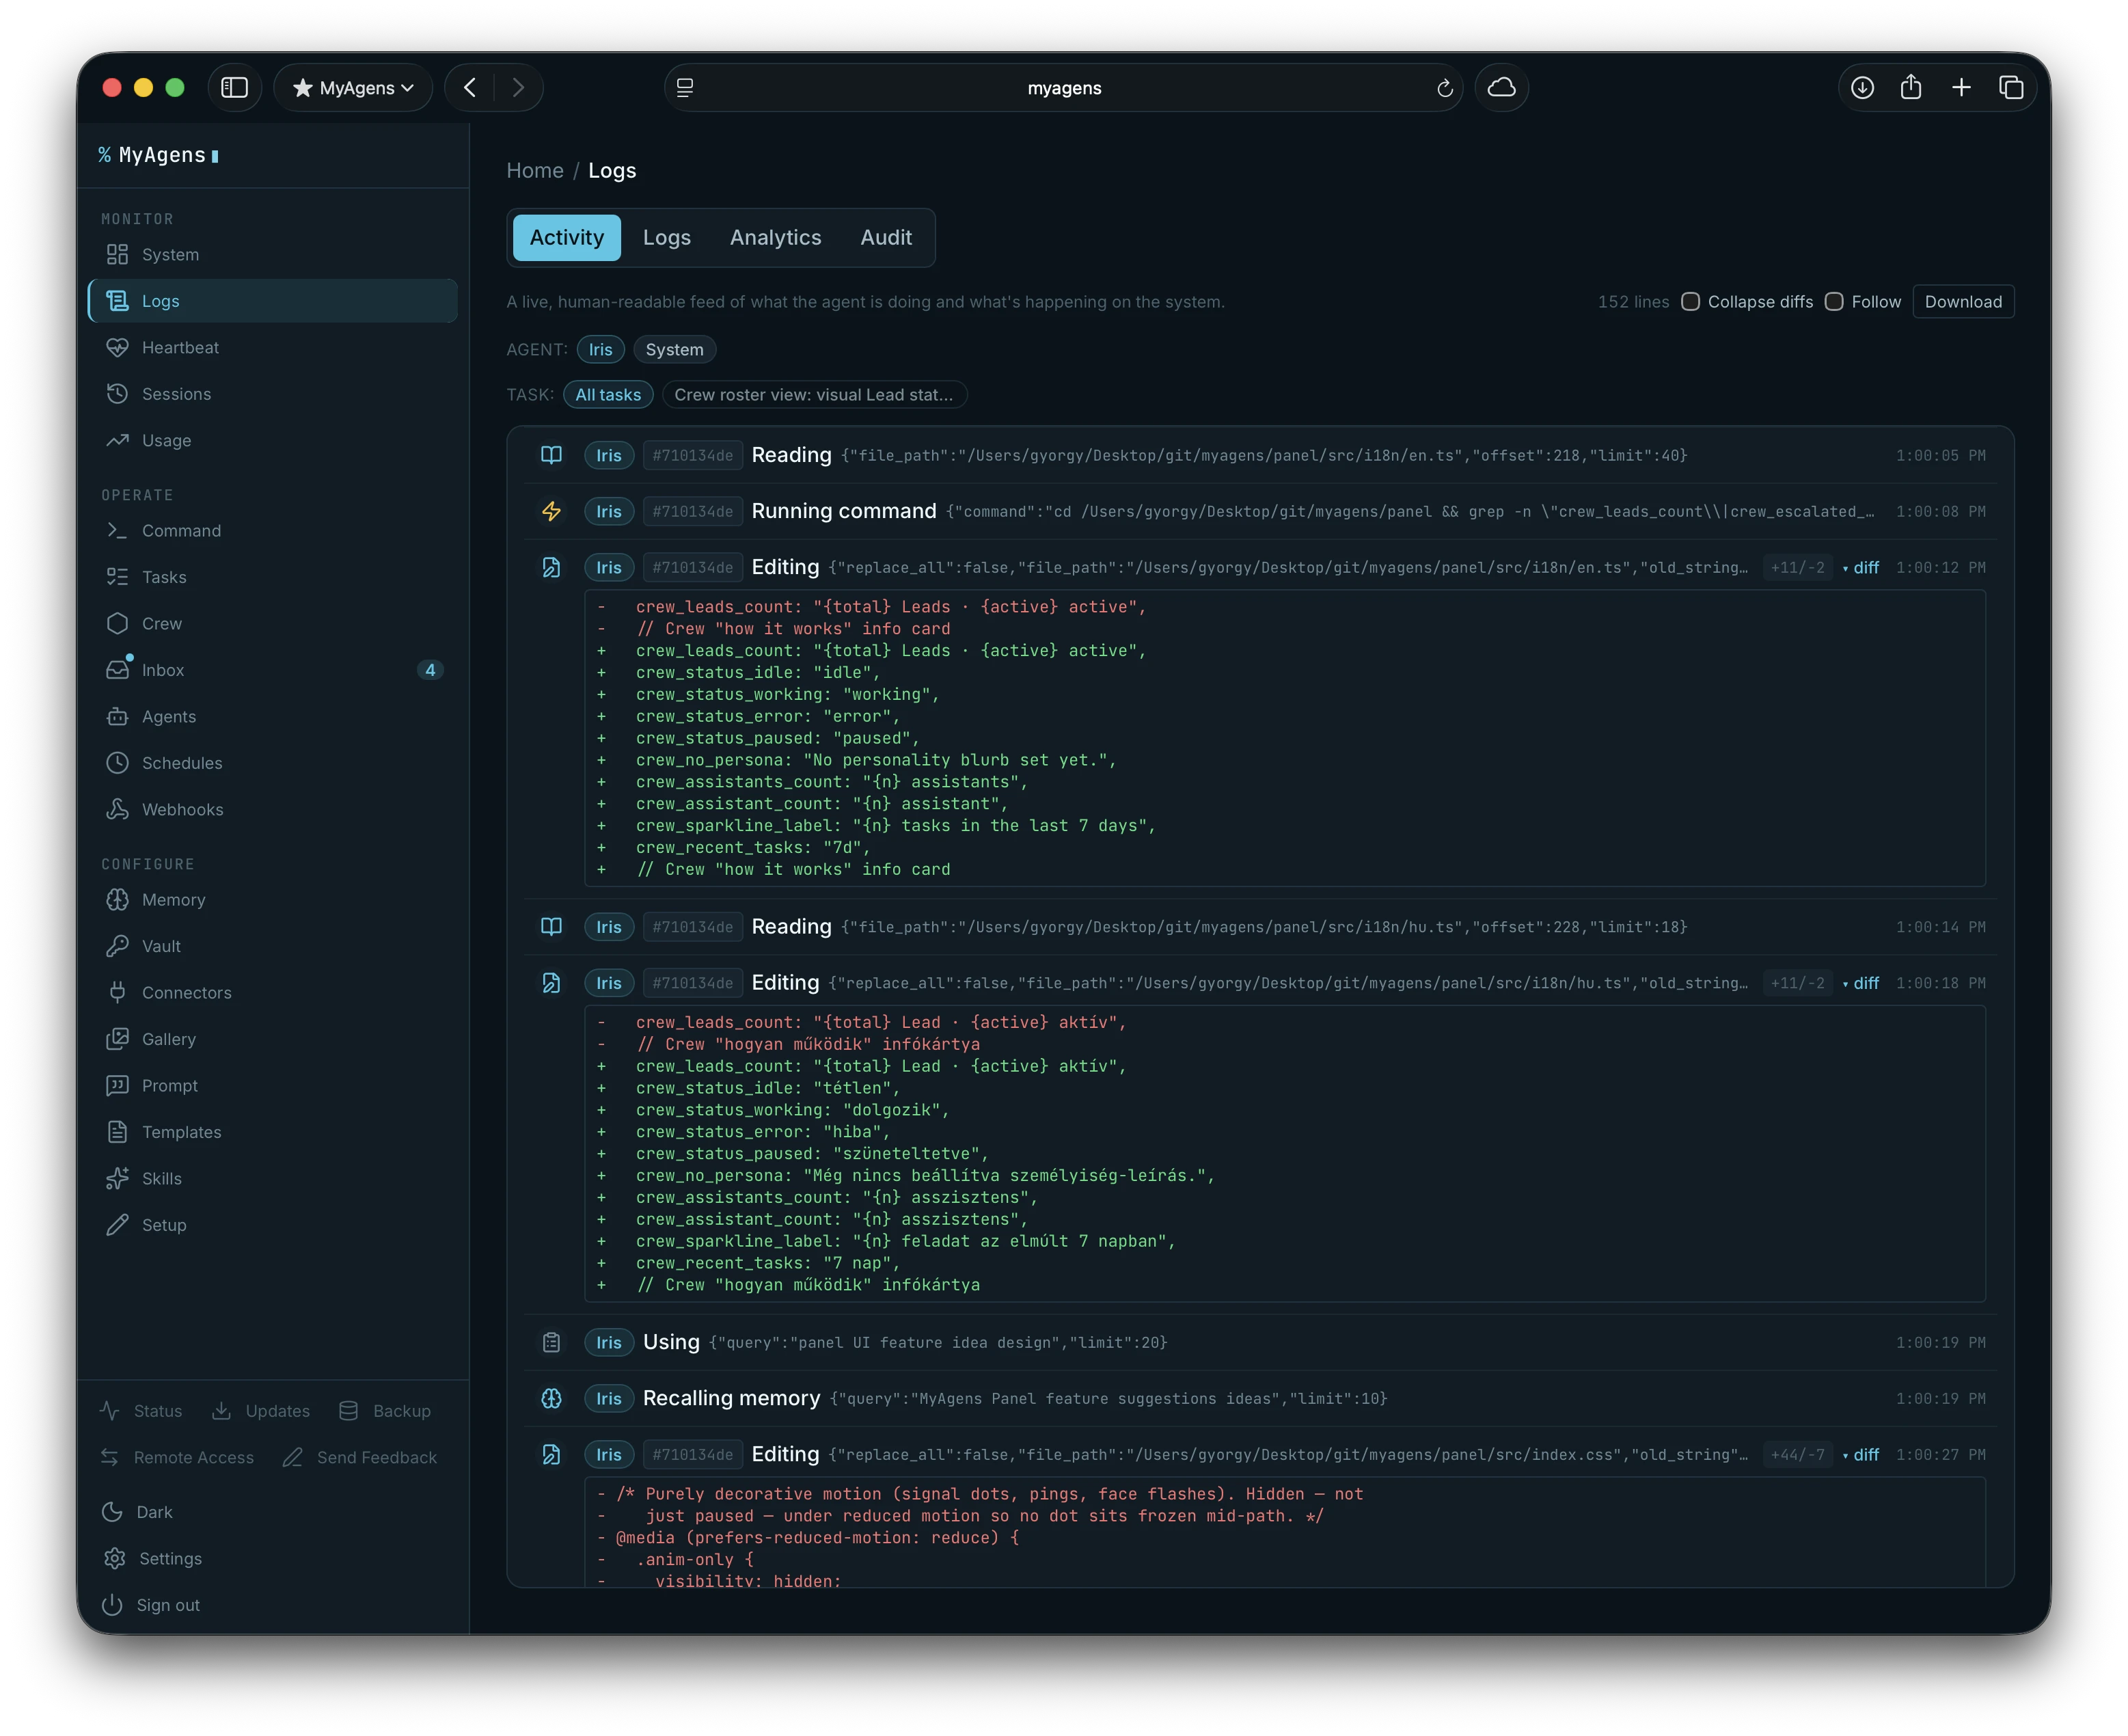The height and width of the screenshot is (1736, 2128).
Task: Select Logs in the sidebar
Action: tap(272, 301)
